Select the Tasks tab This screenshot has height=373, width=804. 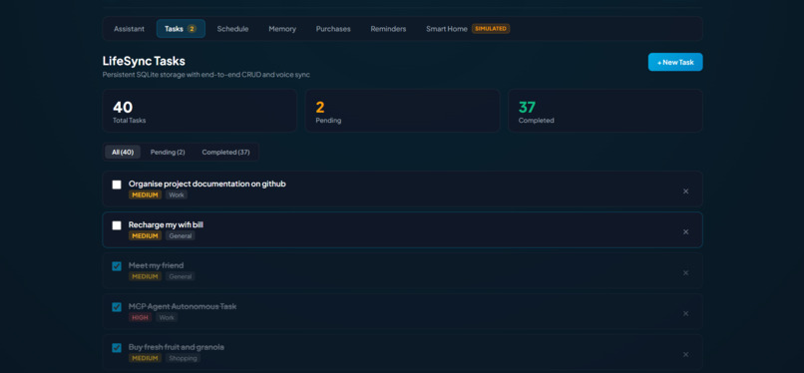tap(181, 29)
